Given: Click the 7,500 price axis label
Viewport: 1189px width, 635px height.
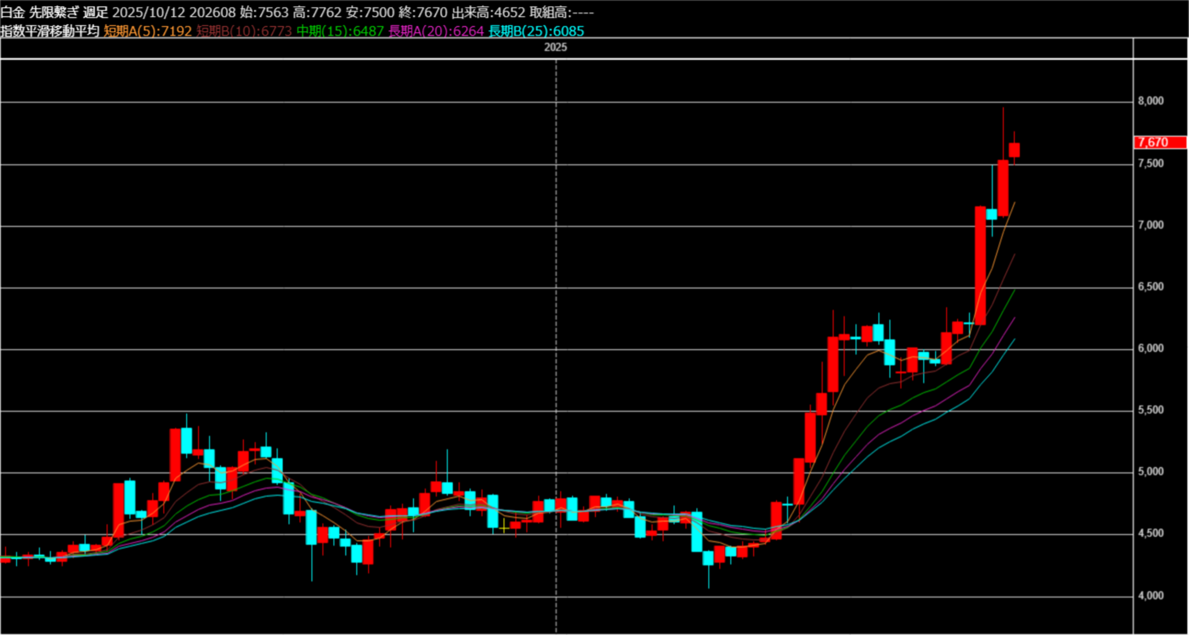Looking at the screenshot, I should point(1151,164).
